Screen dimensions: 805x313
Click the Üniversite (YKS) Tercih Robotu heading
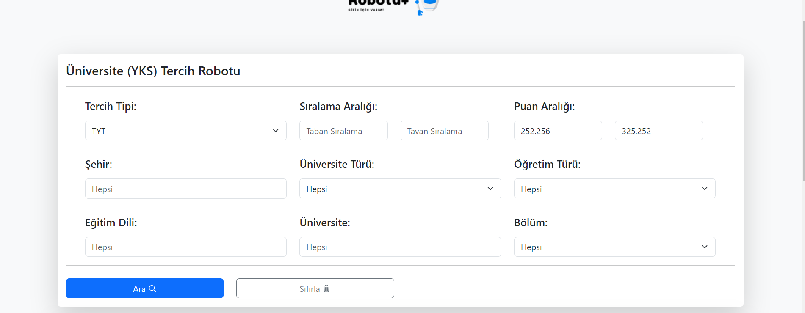[x=153, y=71]
